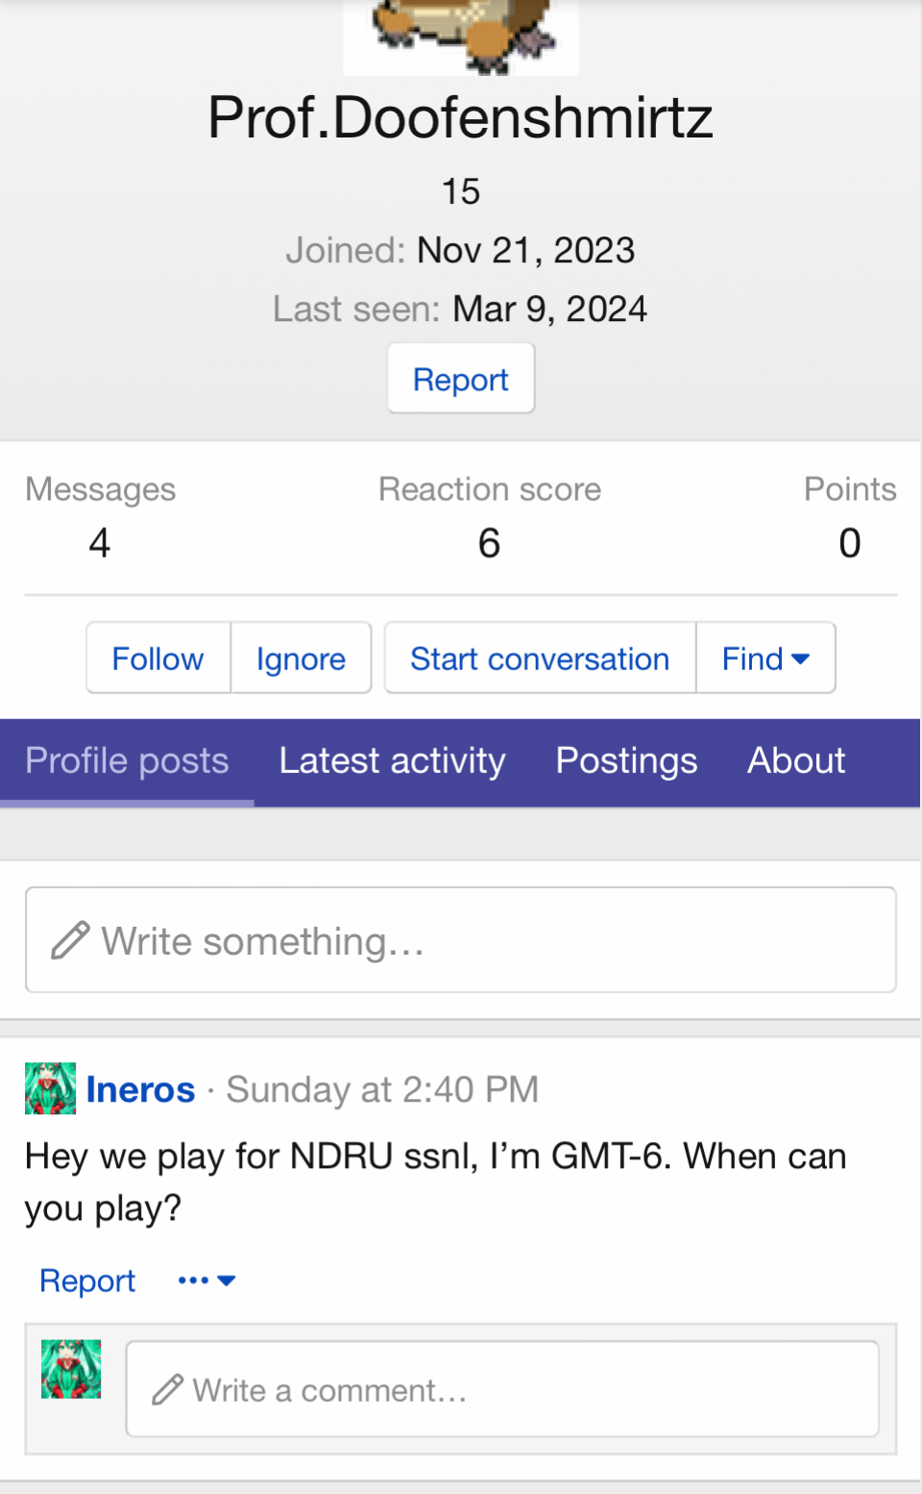Report the user's profile
This screenshot has height=1494, width=922.
coord(461,379)
